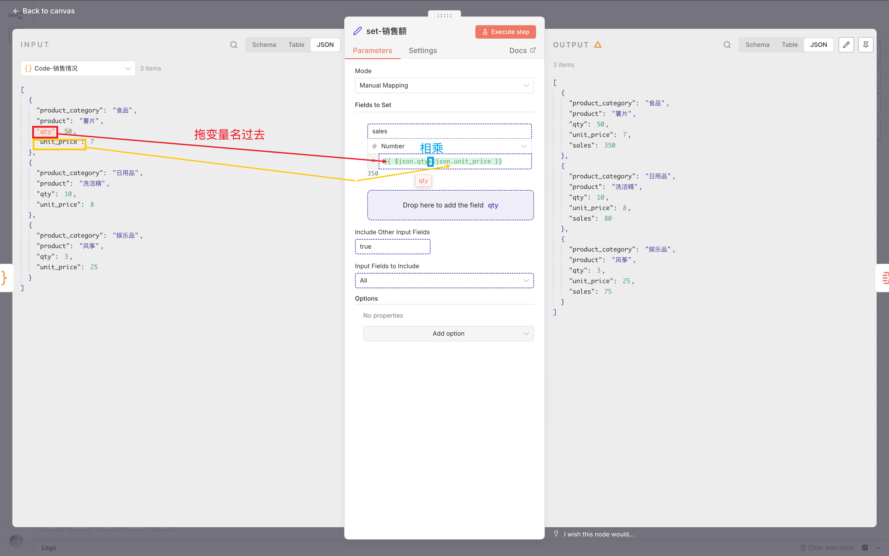Switch output view to Table

click(789, 45)
